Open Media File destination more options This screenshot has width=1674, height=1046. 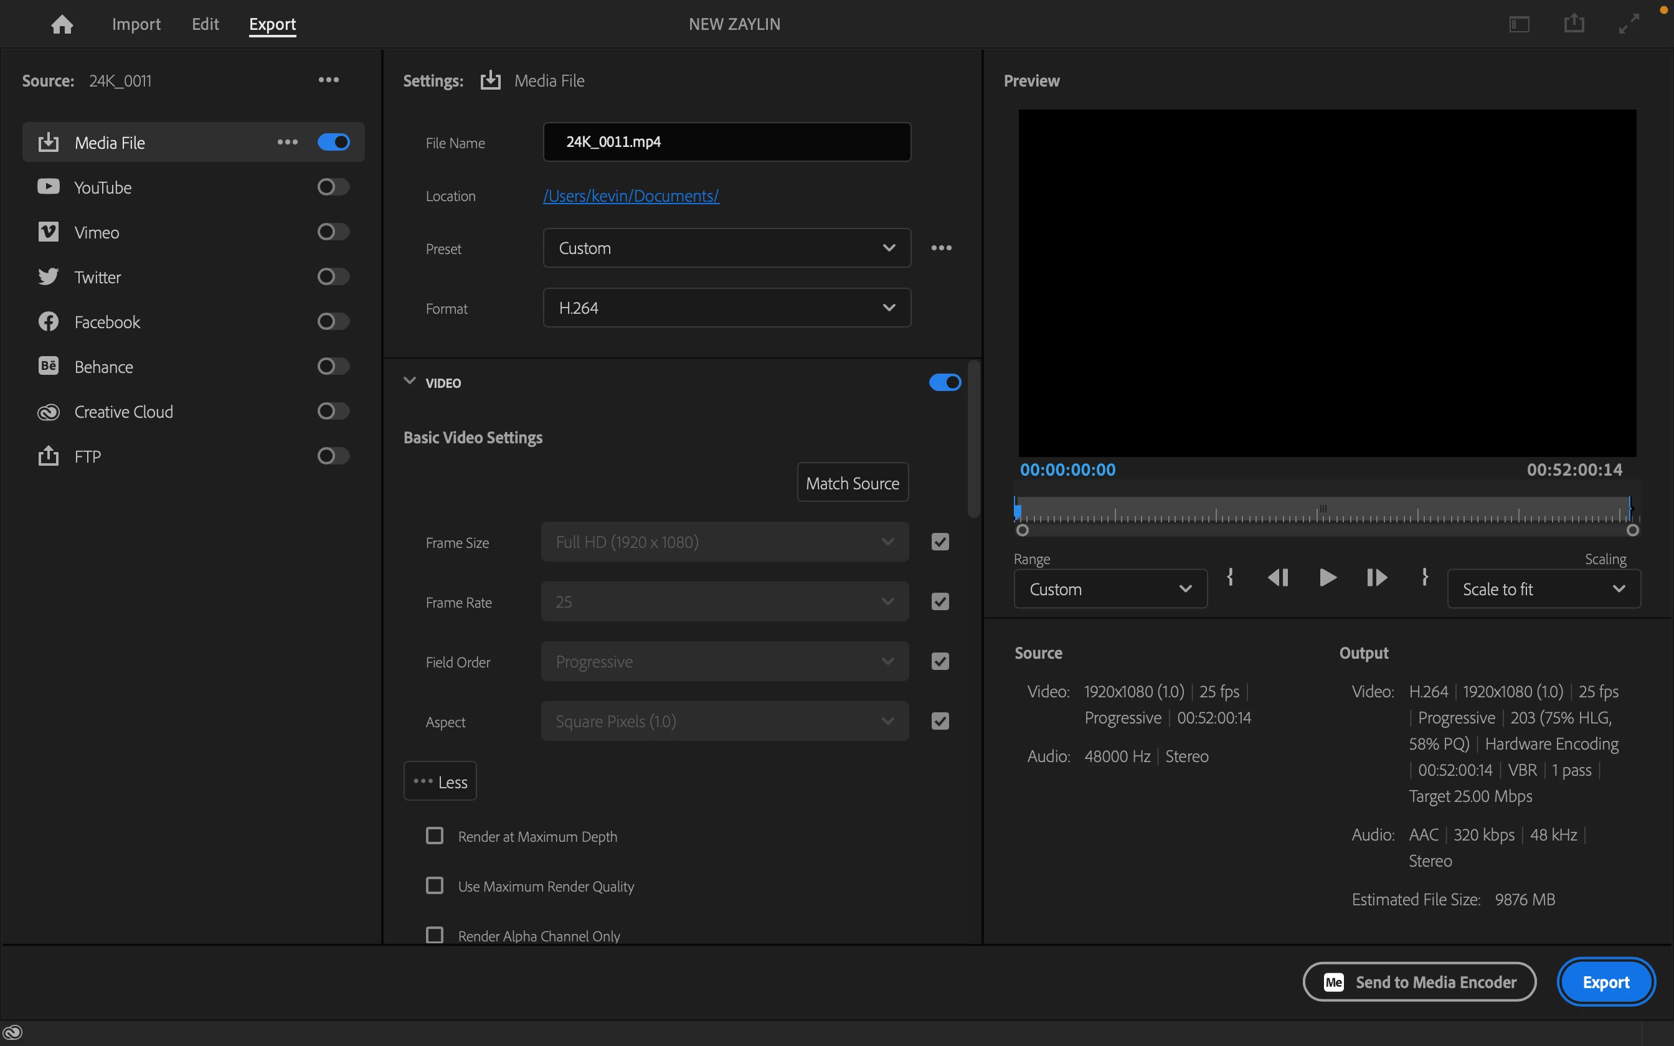[x=288, y=143]
